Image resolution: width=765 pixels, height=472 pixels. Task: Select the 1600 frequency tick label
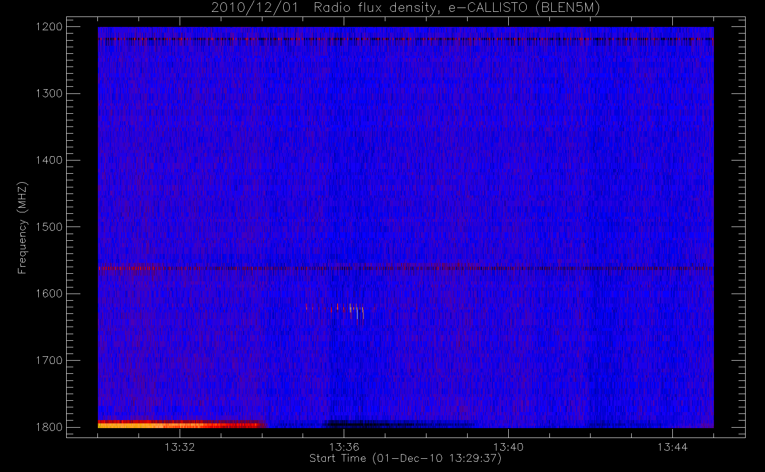click(x=49, y=294)
